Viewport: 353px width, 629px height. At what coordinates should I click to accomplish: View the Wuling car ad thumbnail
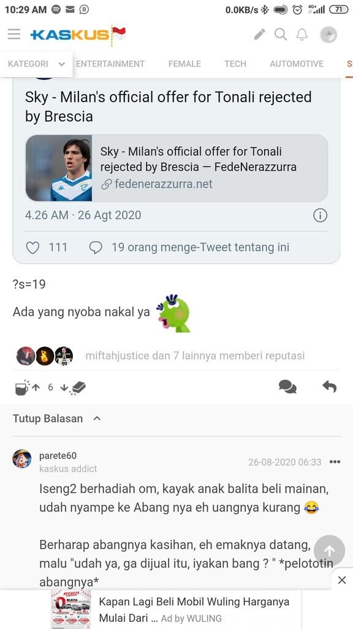(69, 609)
